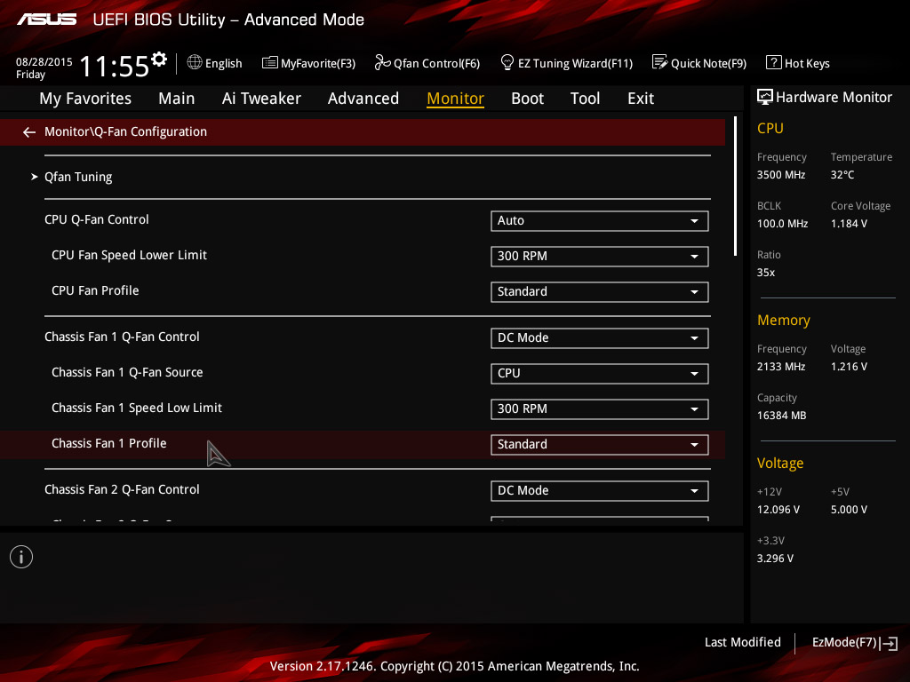Open CPU Fan Speed Lower Limit dropdown
910x682 pixels.
tap(600, 257)
